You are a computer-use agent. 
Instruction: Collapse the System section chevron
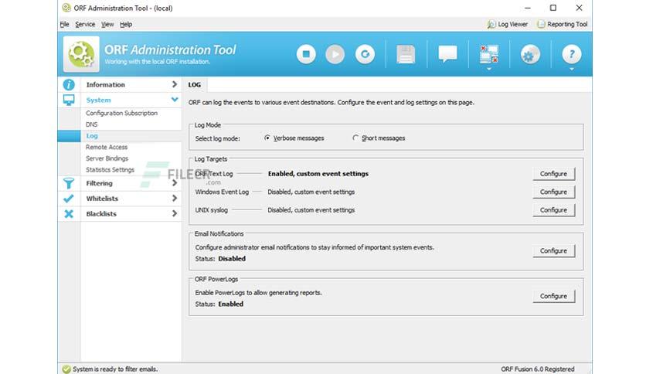175,100
